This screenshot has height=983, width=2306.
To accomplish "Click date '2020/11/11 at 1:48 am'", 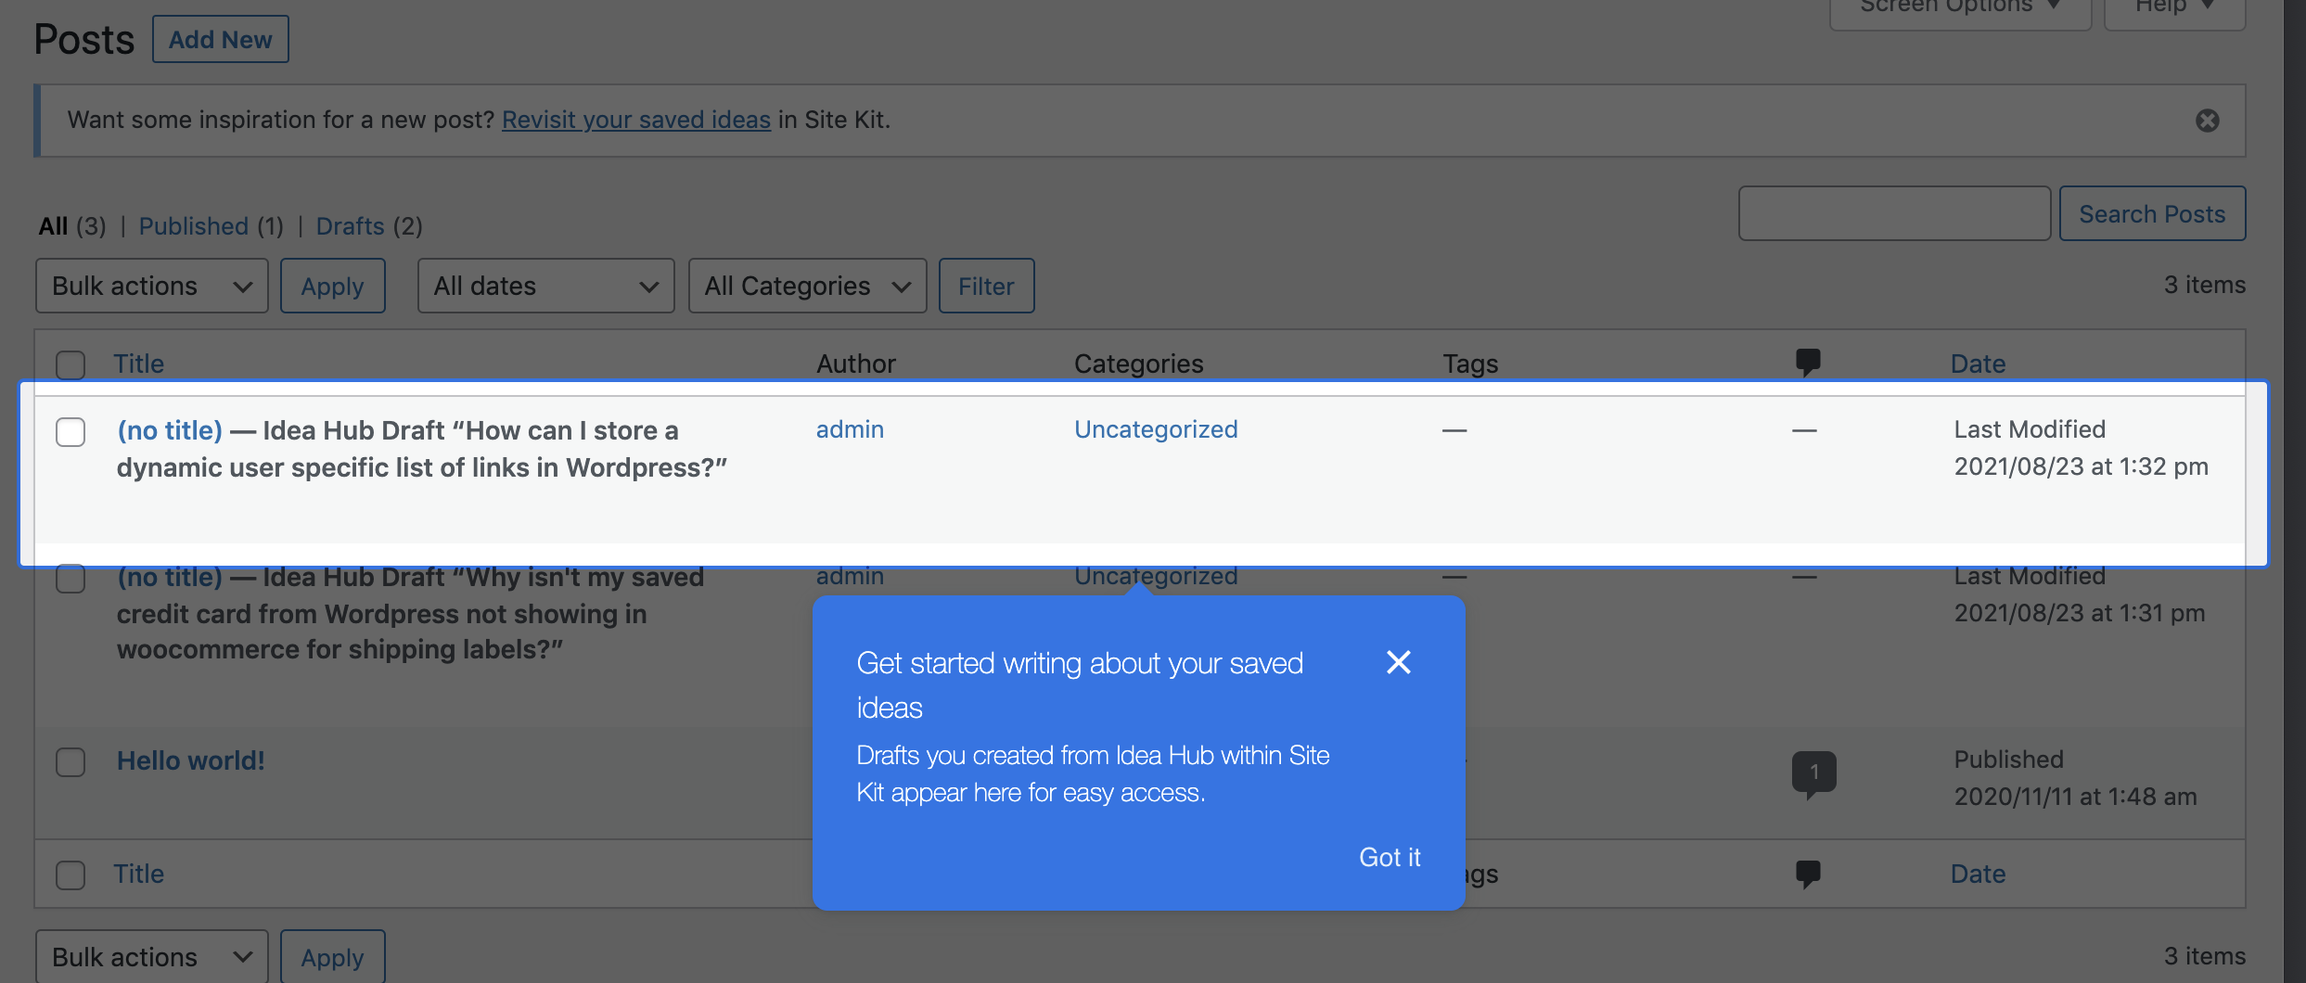I will [2075, 797].
